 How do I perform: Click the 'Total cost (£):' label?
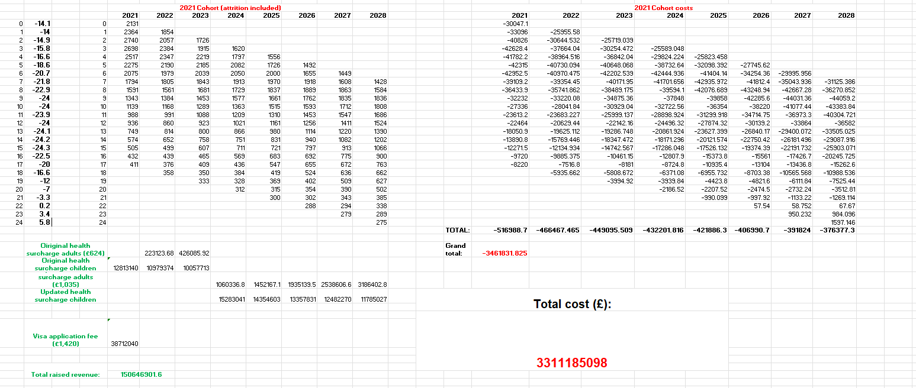point(572,304)
